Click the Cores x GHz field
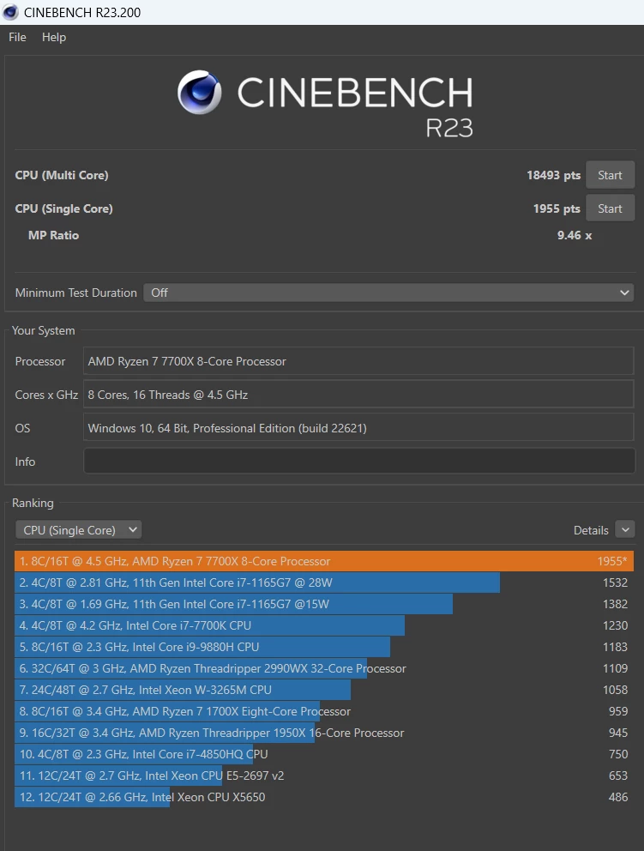The image size is (644, 851). tap(358, 395)
